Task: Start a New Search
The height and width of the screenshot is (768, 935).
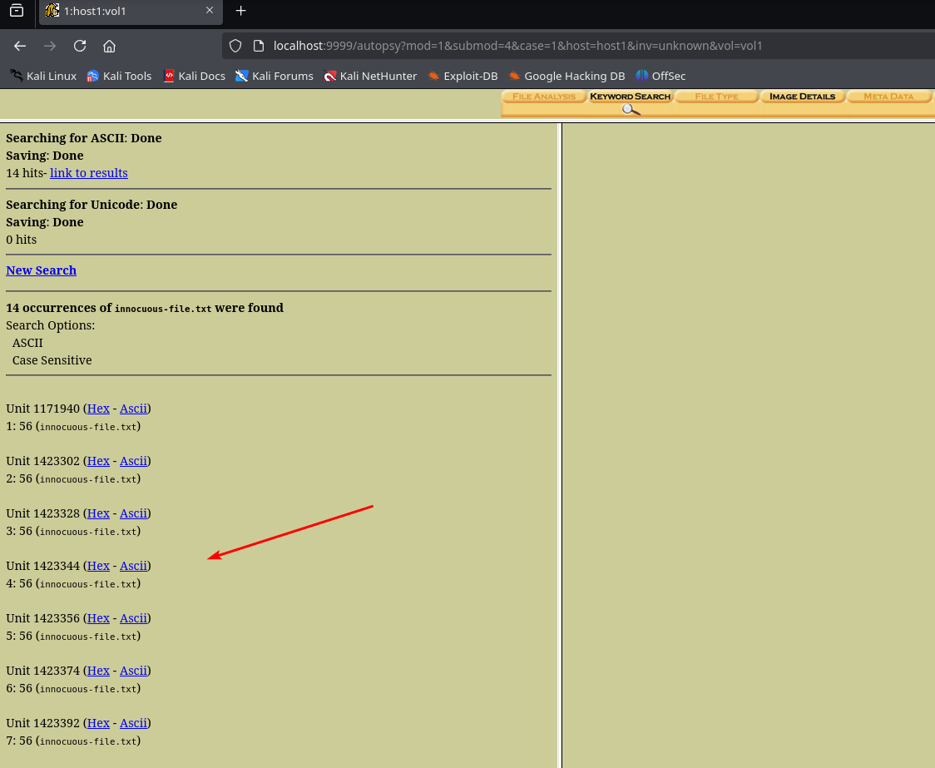Action: point(41,270)
